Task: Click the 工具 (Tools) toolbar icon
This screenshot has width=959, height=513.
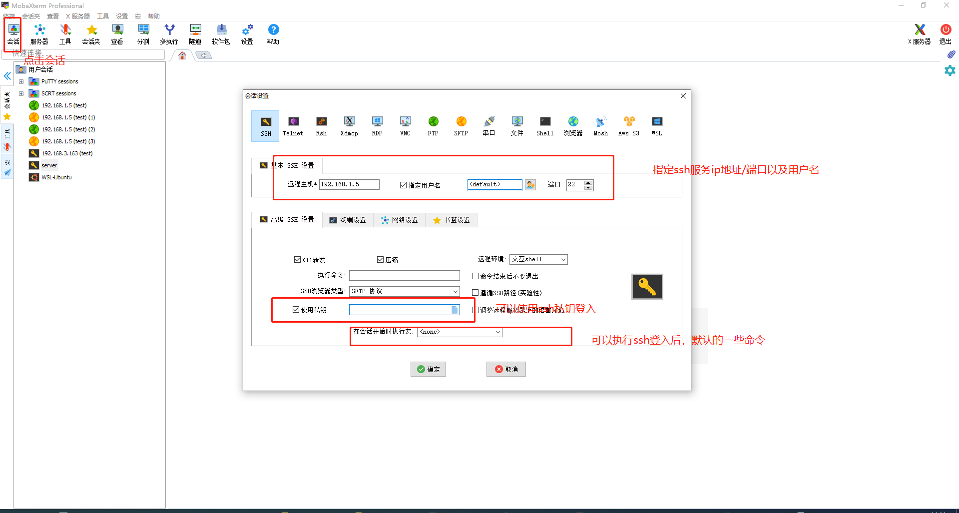Action: tap(65, 34)
